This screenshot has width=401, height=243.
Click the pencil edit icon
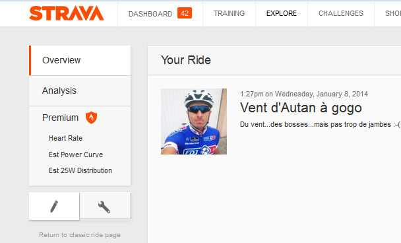click(x=54, y=206)
